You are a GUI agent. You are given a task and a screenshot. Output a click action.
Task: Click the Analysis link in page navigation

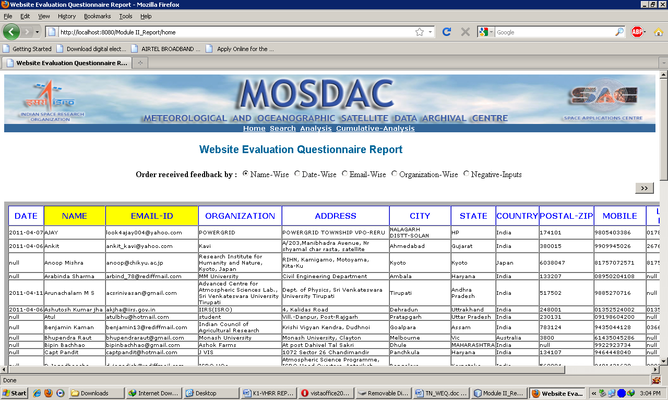[x=316, y=129]
